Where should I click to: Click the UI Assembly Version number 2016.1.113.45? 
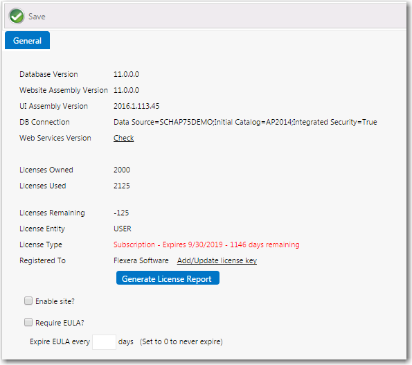pyautogui.click(x=136, y=106)
